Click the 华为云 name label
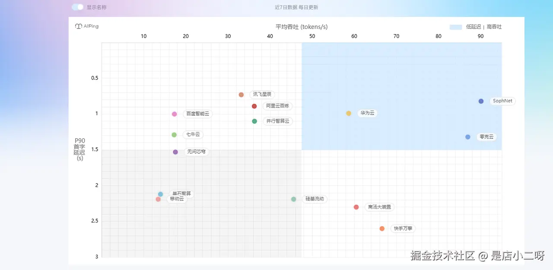Viewport: 553px width, 270px height. pos(368,113)
